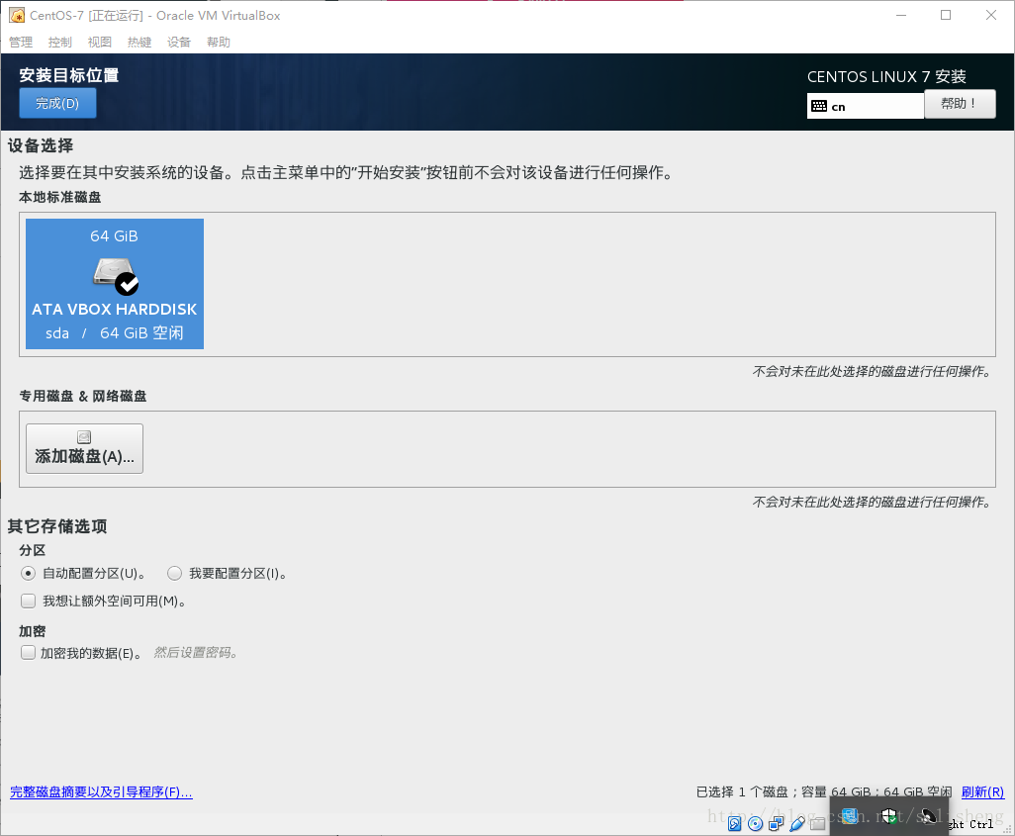Click the 其它存储选项 heading
The width and height of the screenshot is (1015, 836).
pyautogui.click(x=57, y=526)
